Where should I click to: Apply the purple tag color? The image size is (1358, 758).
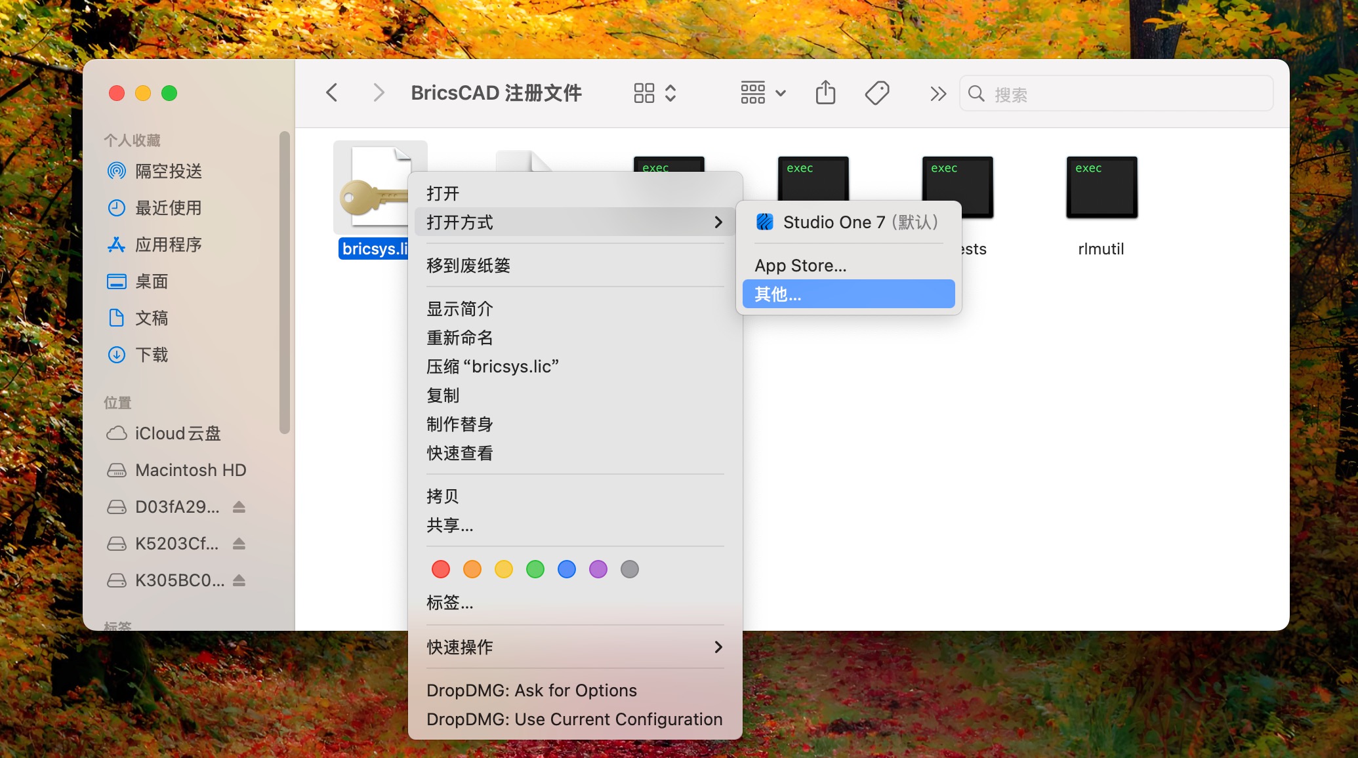(598, 569)
